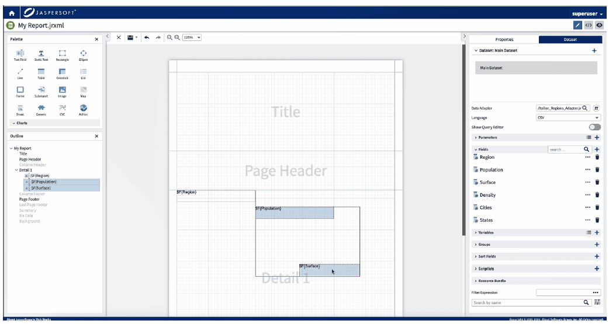Screen dimensions: 609x324
Task: Select the Image palette element
Action: click(62, 91)
